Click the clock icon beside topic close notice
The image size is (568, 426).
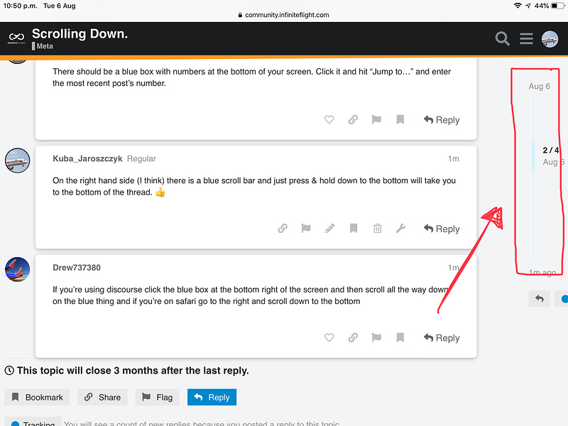click(9, 371)
